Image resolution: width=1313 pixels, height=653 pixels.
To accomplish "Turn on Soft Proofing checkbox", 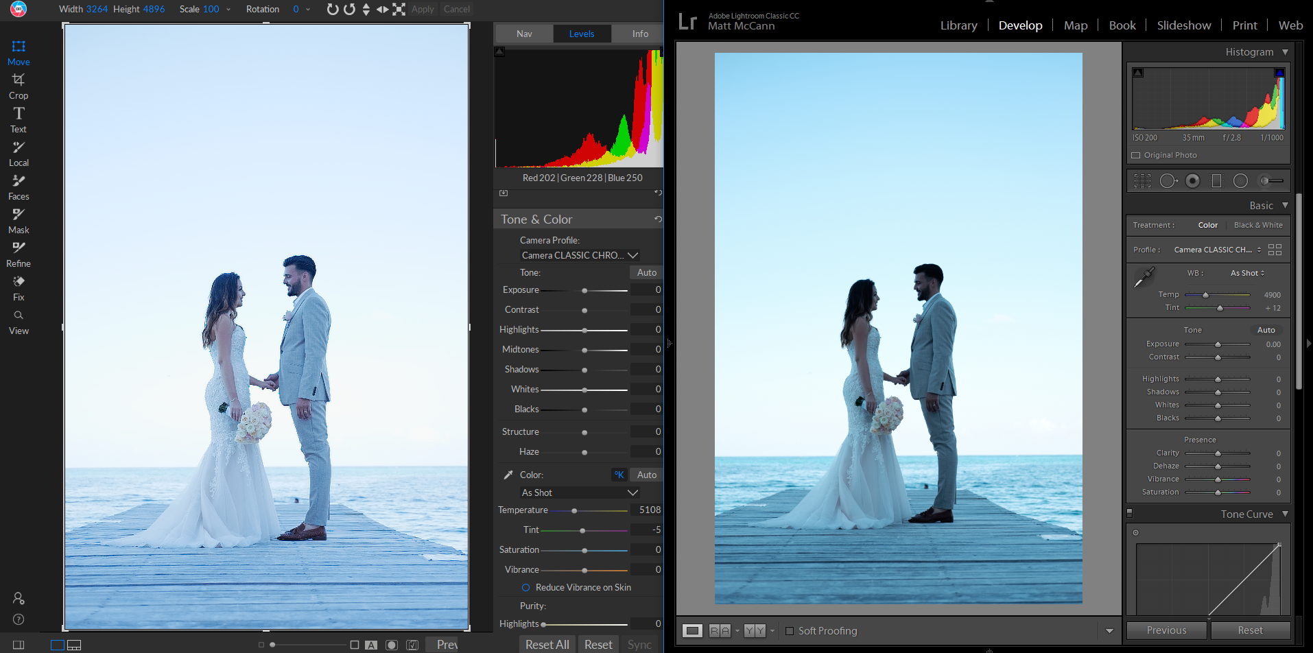I will (790, 631).
